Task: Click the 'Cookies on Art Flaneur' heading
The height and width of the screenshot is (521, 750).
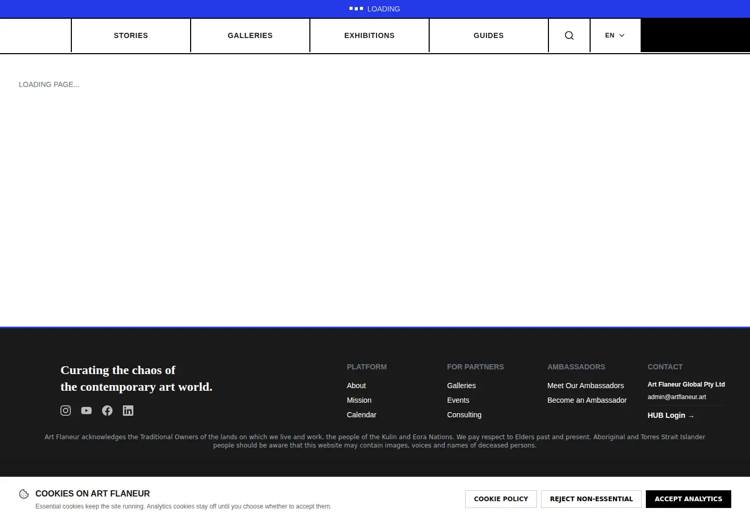Action: click(x=93, y=493)
